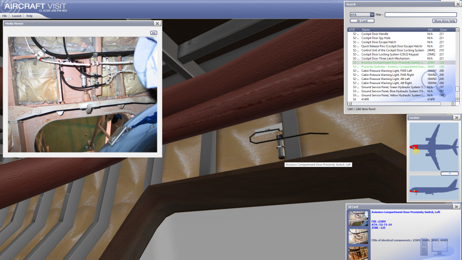Screen dimensions: 462x260
Task: Click the side-view aircraft map in Locator
Action: pyautogui.click(x=434, y=188)
